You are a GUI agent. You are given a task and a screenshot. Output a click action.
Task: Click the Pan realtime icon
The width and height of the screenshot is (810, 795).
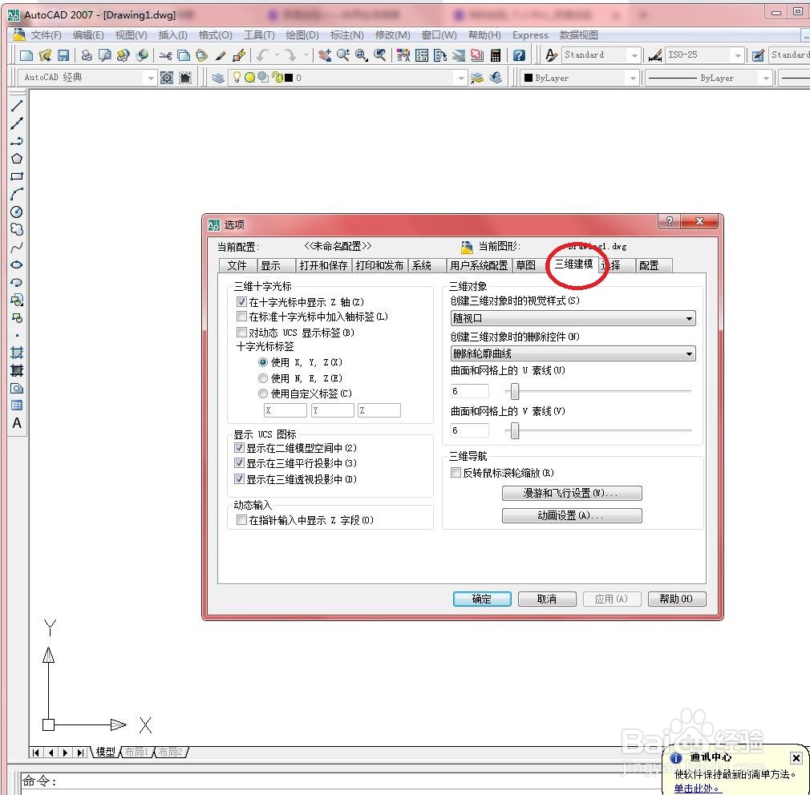pyautogui.click(x=325, y=55)
